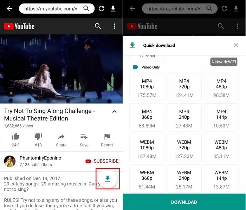Like the video with thumbs up
The image size is (246, 210).
15,136
